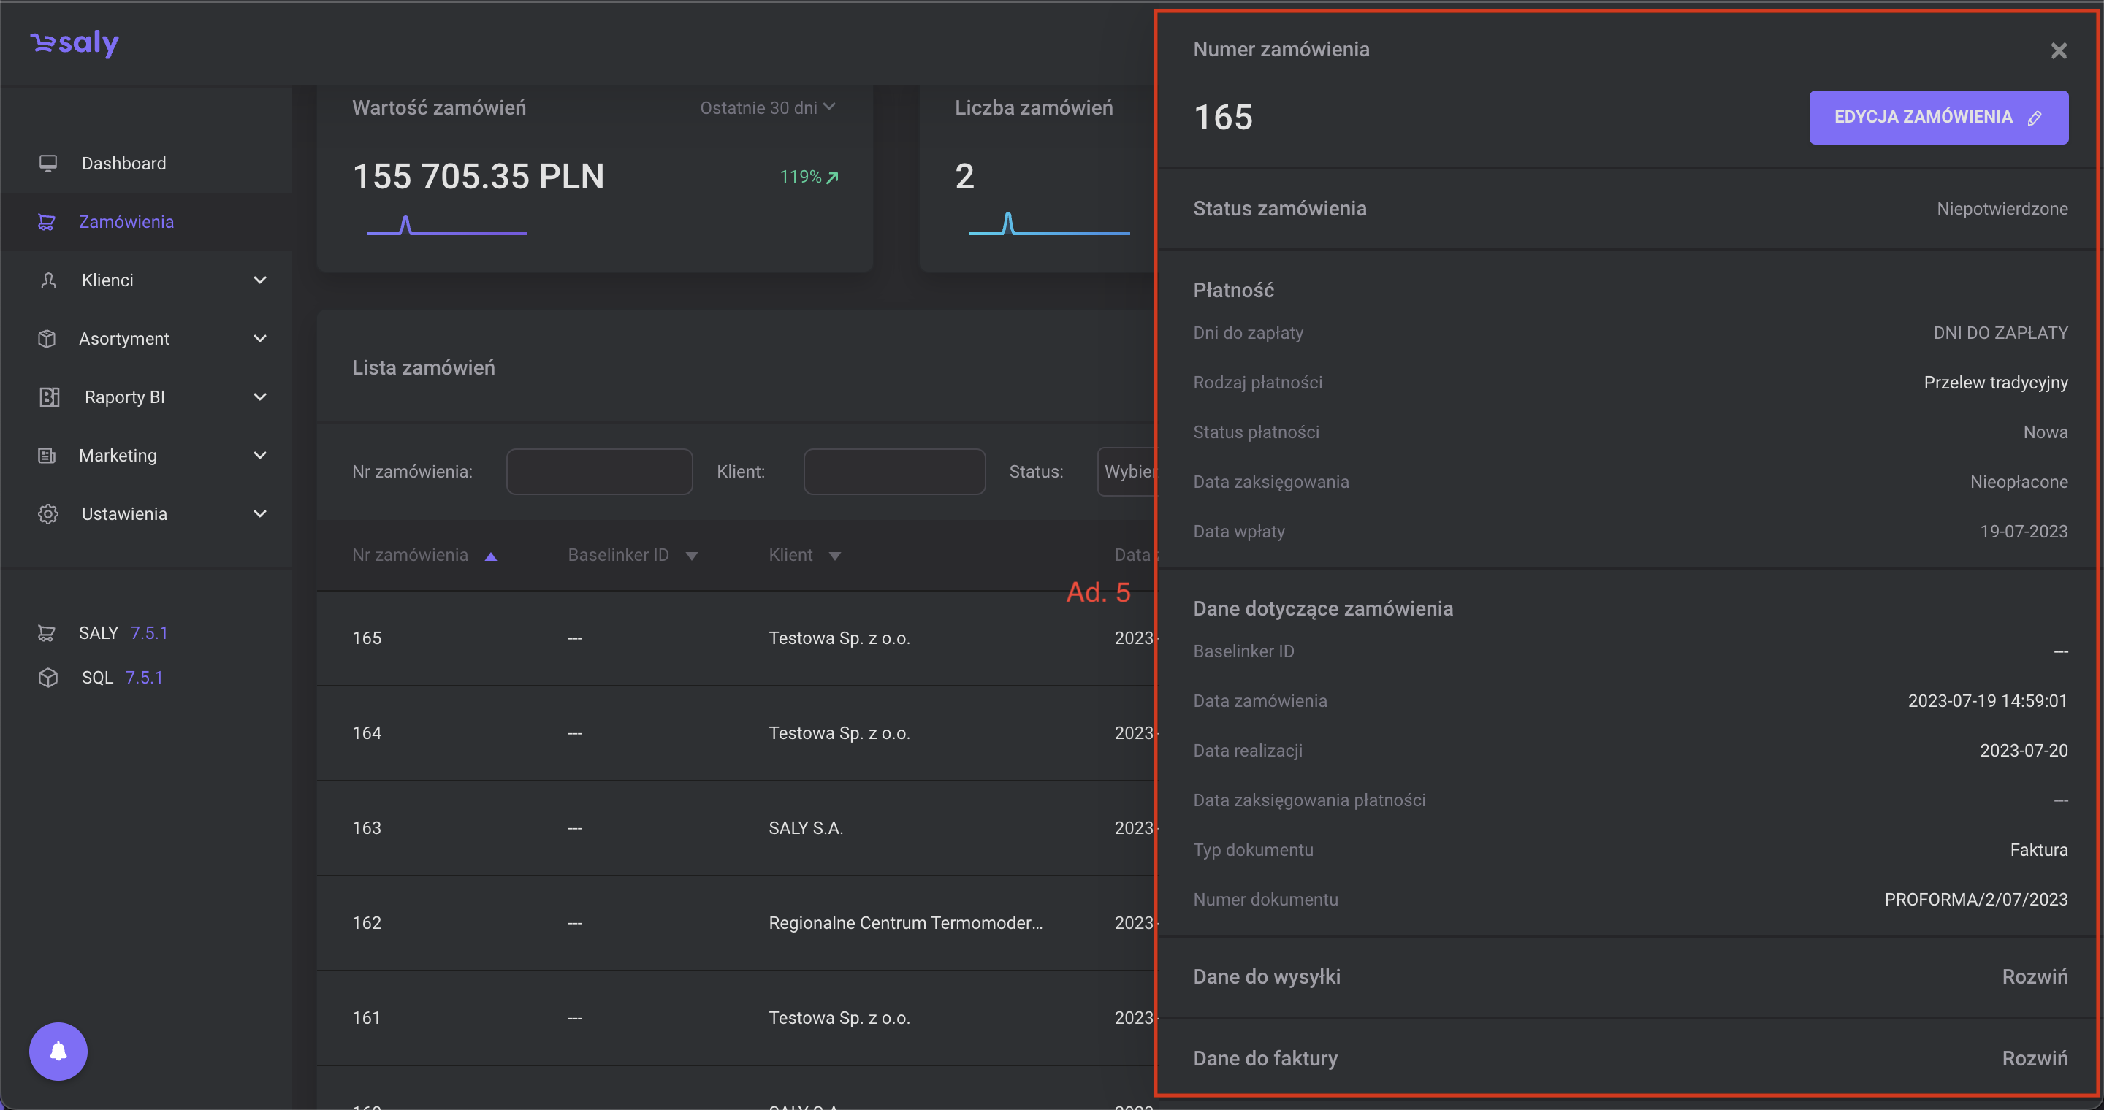Viewport: 2104px width, 1110px height.
Task: Sort by Baselinker ID column arrow
Action: tap(692, 556)
